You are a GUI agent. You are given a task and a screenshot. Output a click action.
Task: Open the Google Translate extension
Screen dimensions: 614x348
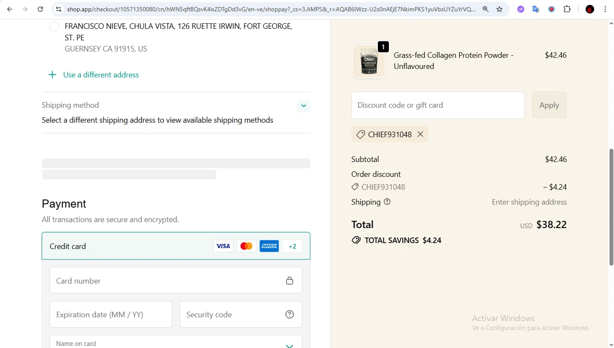(536, 9)
